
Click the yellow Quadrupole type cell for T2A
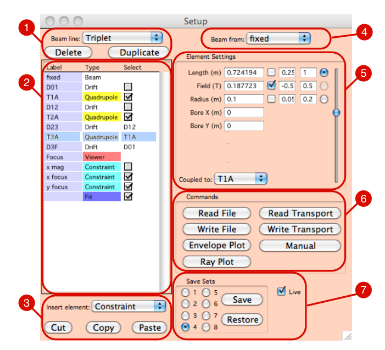[102, 117]
